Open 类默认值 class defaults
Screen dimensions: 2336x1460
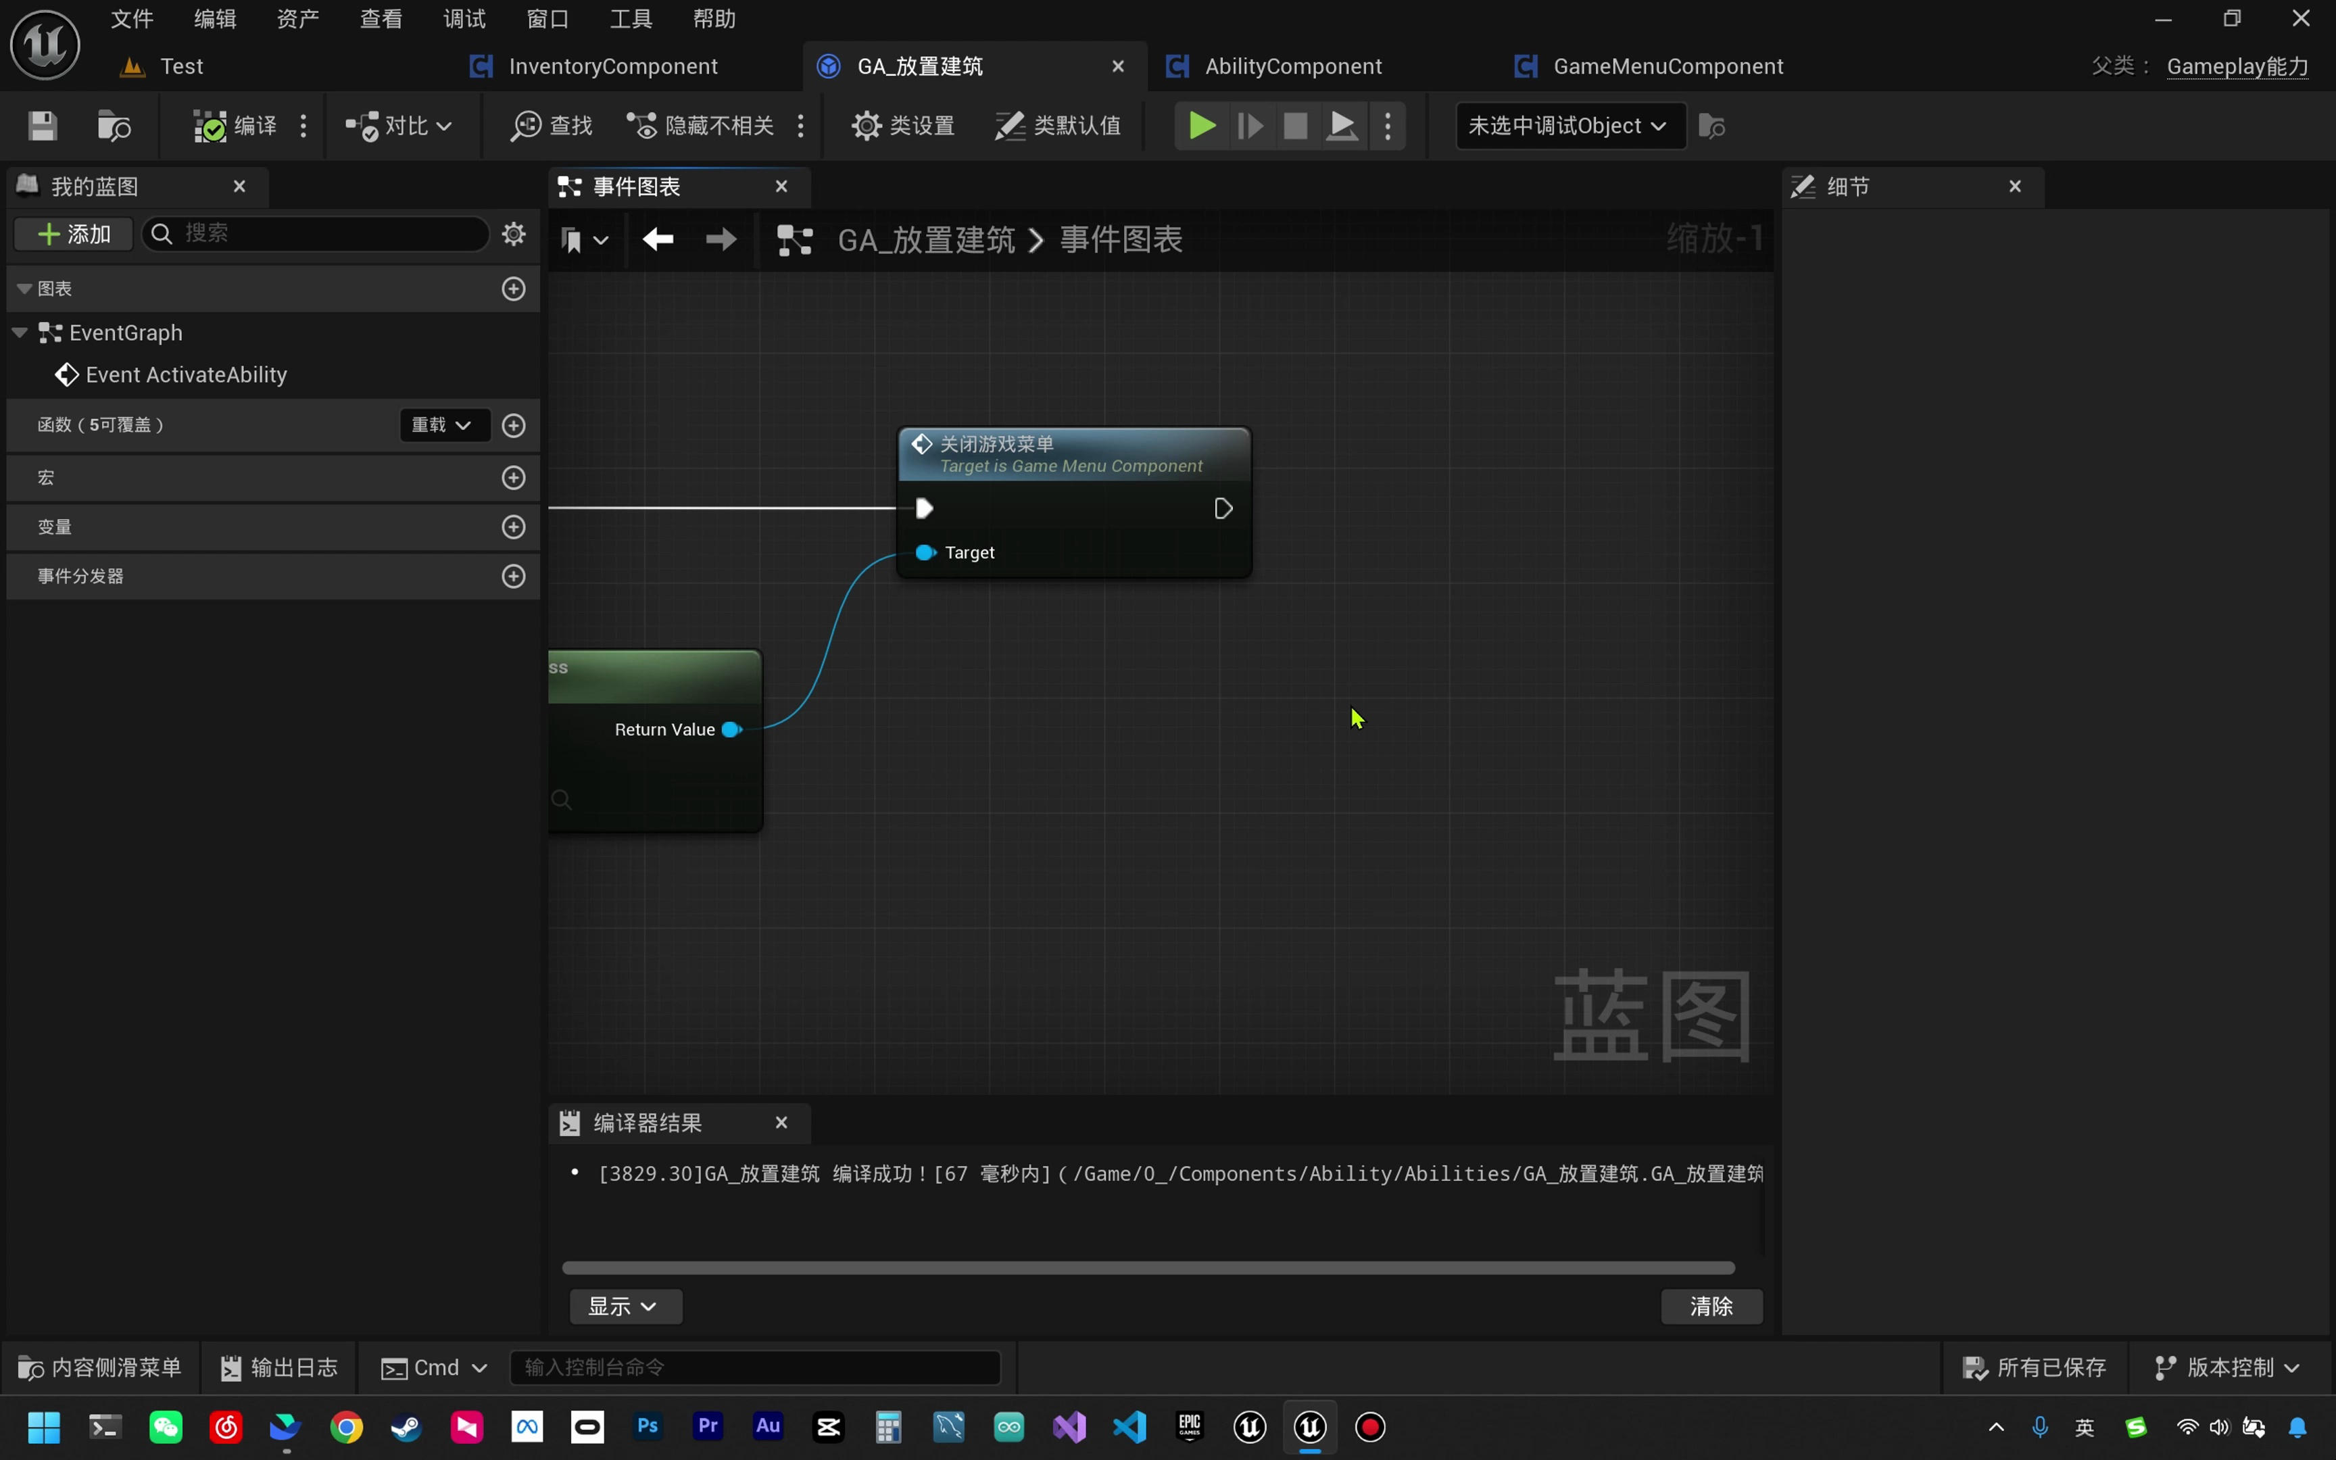[x=1058, y=126]
